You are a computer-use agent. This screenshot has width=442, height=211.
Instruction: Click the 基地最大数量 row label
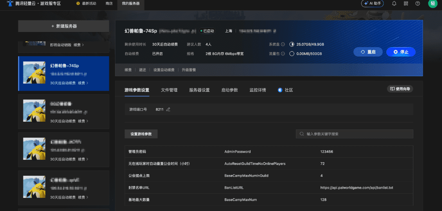click(139, 200)
